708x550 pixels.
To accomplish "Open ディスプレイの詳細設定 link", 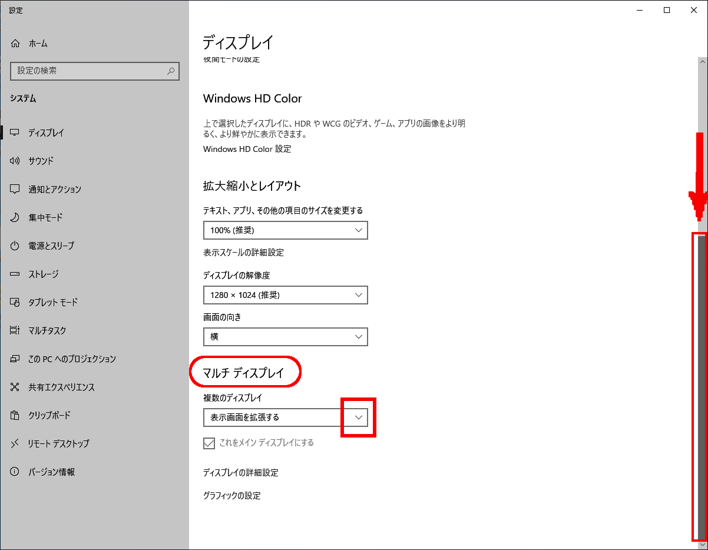I will [240, 473].
